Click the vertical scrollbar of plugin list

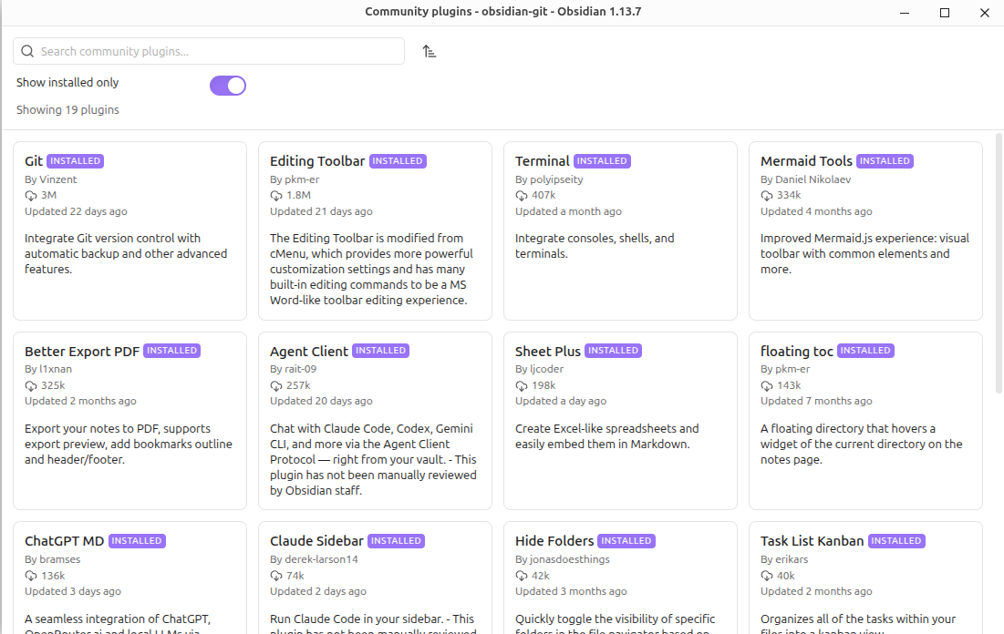[999, 263]
